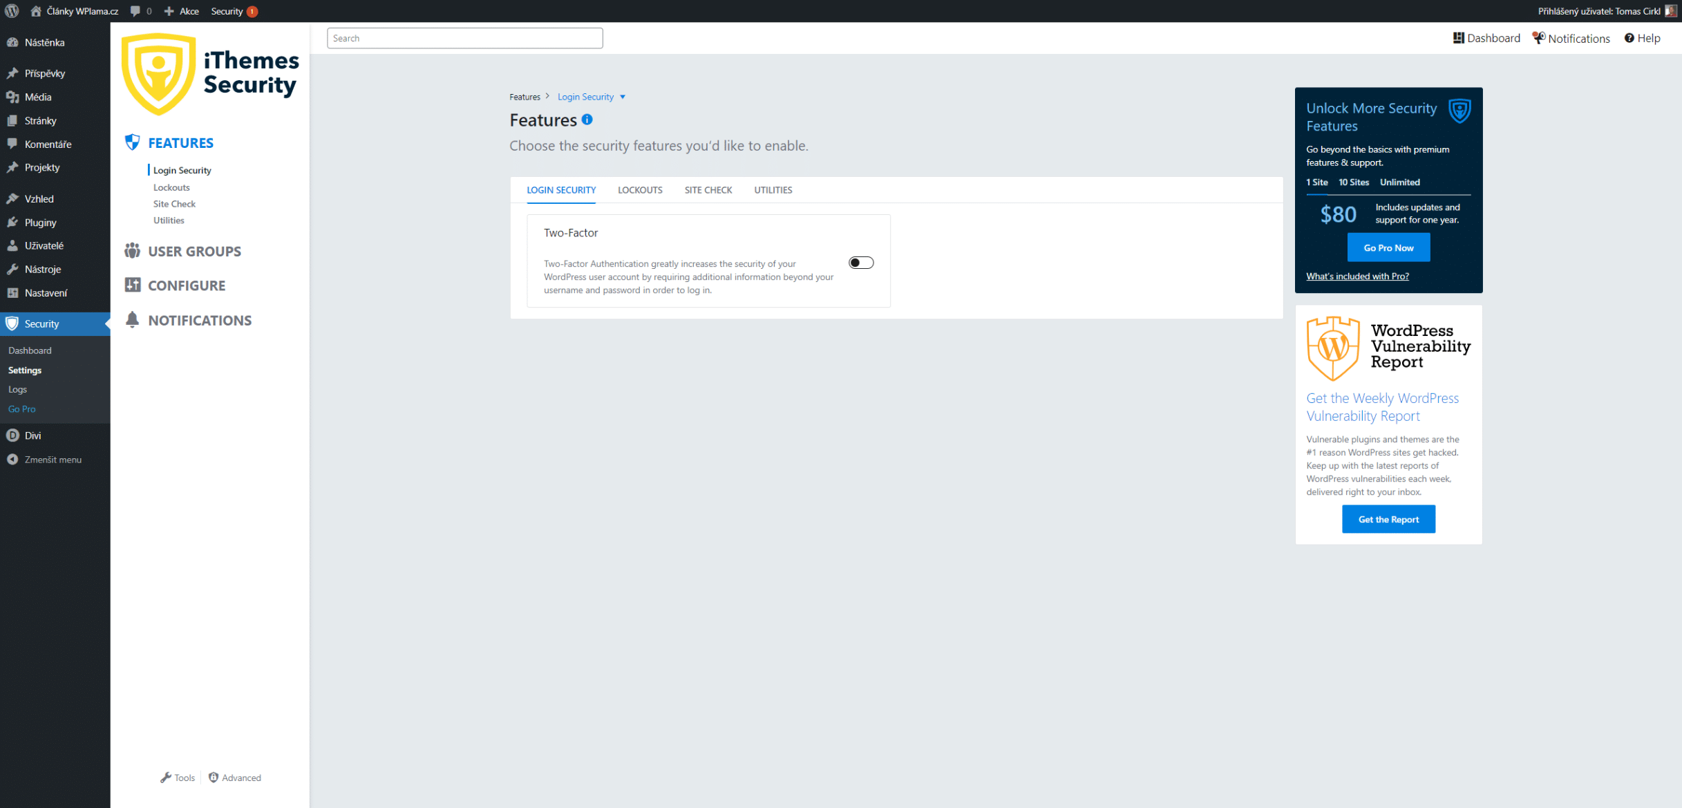Open Advanced link at panel bottom
Screen dimensions: 1682x808
click(235, 778)
